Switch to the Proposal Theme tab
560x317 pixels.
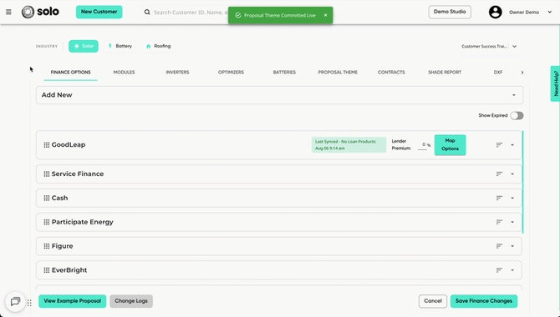coord(338,73)
